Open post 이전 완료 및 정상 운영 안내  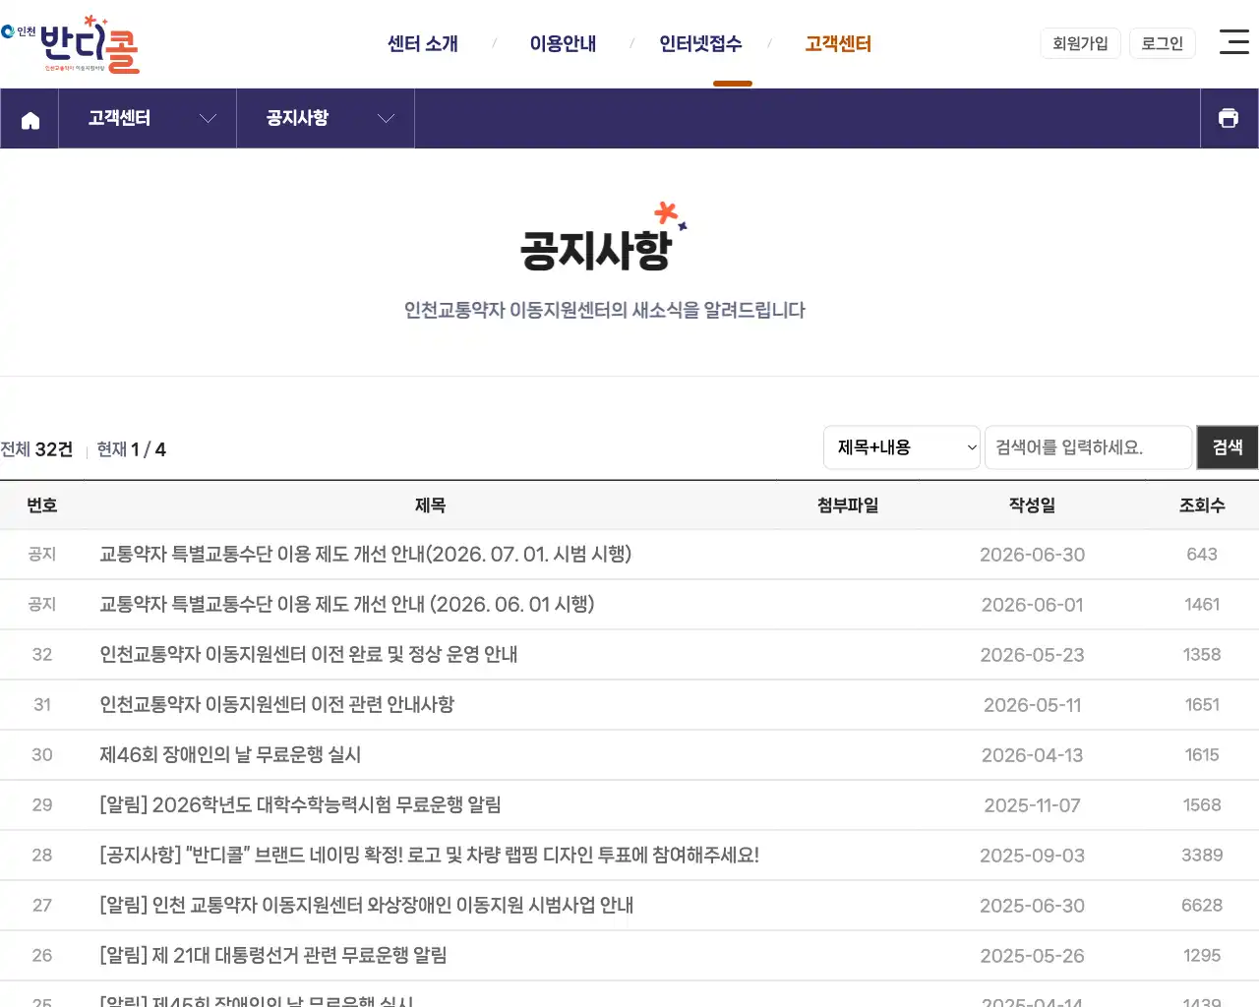pyautogui.click(x=308, y=654)
